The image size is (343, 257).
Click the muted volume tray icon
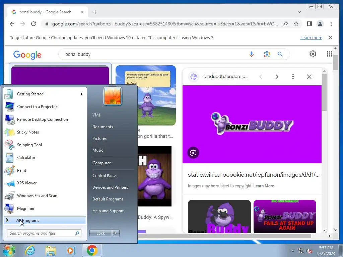coord(309,251)
